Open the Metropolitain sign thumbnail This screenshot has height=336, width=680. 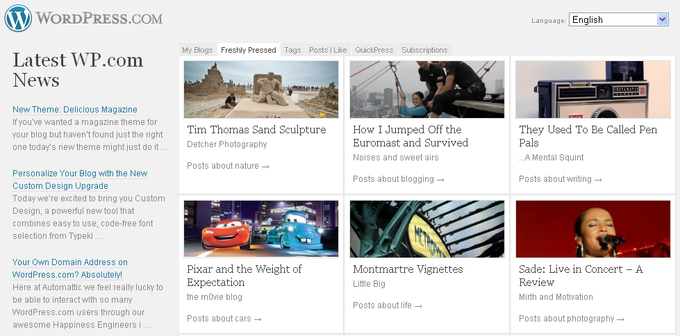(x=427, y=229)
